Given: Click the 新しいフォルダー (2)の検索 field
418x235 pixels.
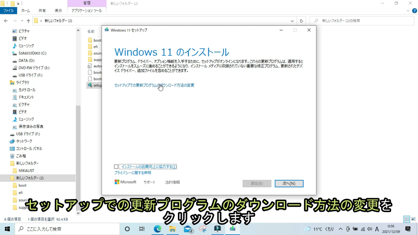Looking at the screenshot, I should (362, 21).
